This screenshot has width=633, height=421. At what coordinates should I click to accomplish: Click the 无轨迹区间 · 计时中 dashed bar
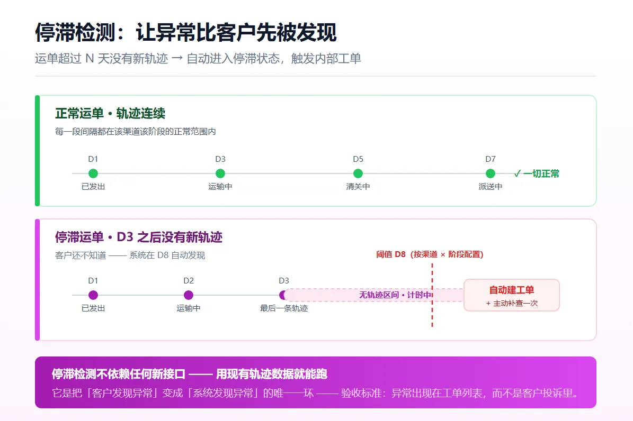click(374, 295)
